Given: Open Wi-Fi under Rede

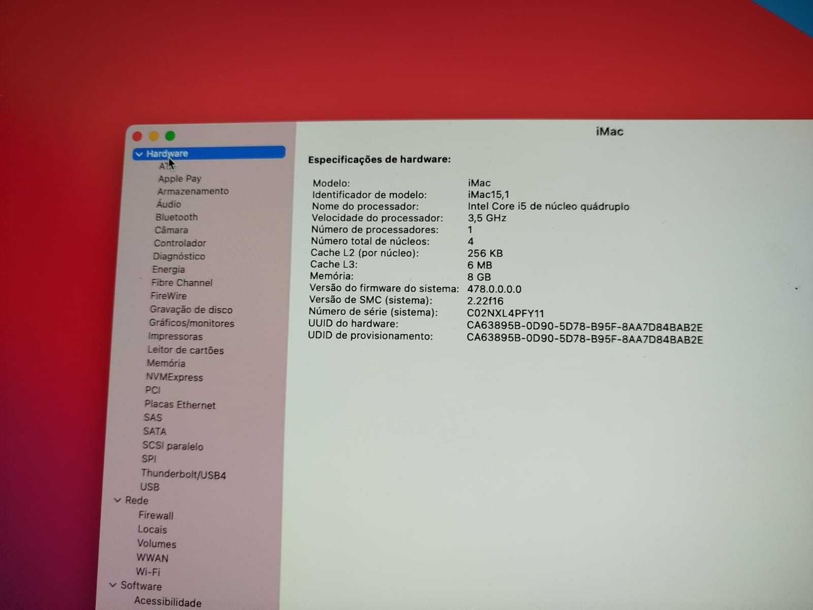Looking at the screenshot, I should tap(147, 572).
